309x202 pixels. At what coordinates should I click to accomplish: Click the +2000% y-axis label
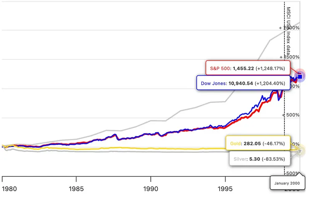[289, 28]
